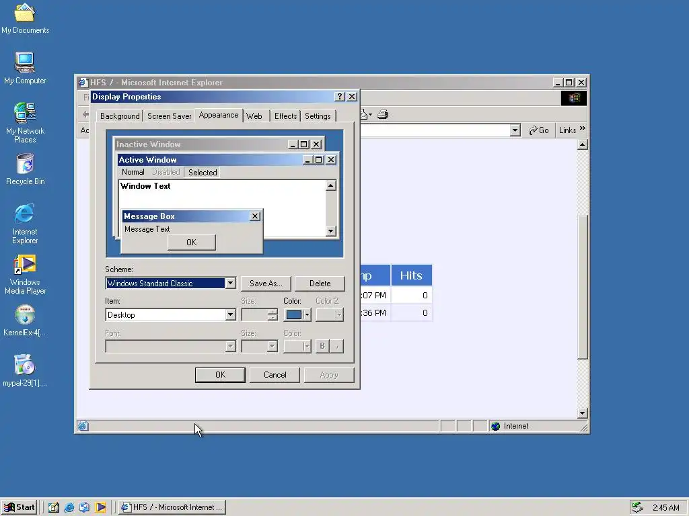Launch Windows Media Player desktop shortcut
Viewport: 689px width, 516px height.
tap(25, 274)
